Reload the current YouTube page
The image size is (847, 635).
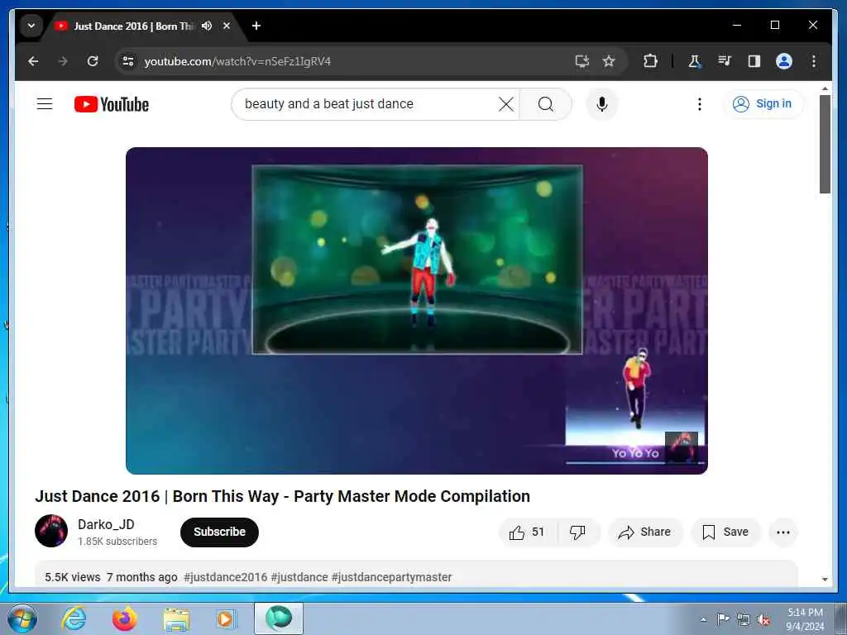93,61
